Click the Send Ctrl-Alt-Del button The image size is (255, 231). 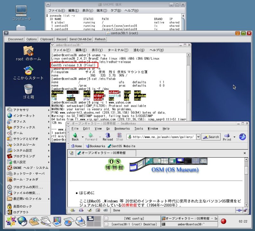pyautogui.click(x=81, y=39)
